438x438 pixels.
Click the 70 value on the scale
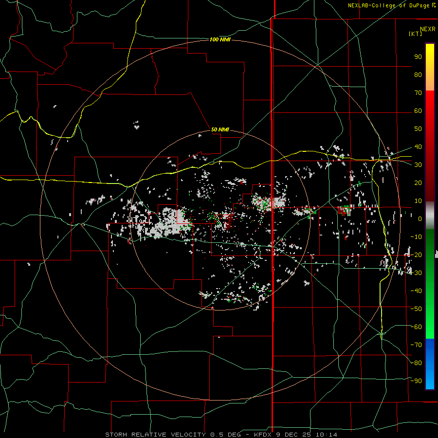[418, 93]
